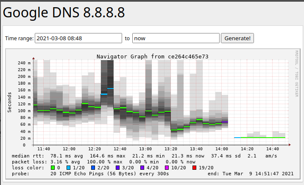Click the '20 m' y-axis label

click(x=25, y=138)
